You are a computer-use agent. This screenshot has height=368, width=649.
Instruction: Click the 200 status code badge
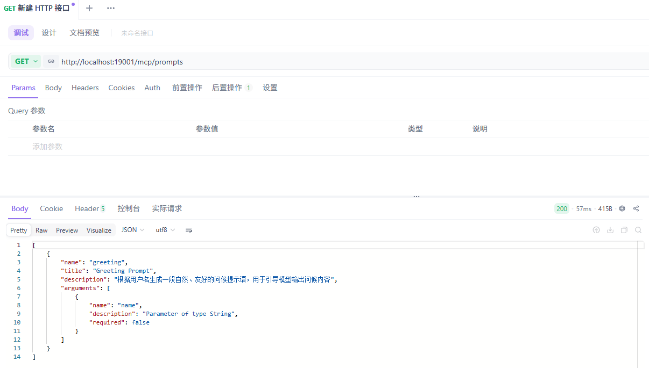point(562,208)
